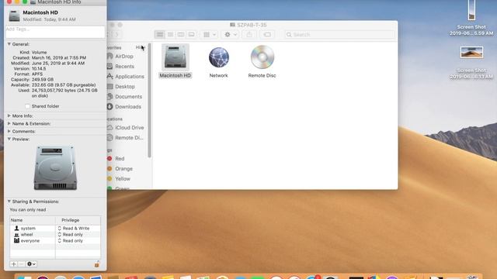Toggle the Shared folder checkbox

pyautogui.click(x=28, y=106)
